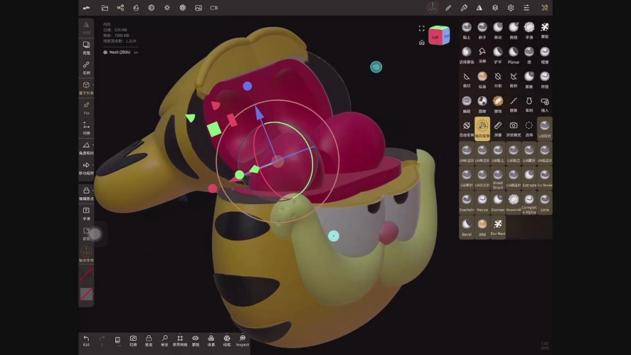Pick the 涂抹 (Smudge) tool

pos(482,55)
